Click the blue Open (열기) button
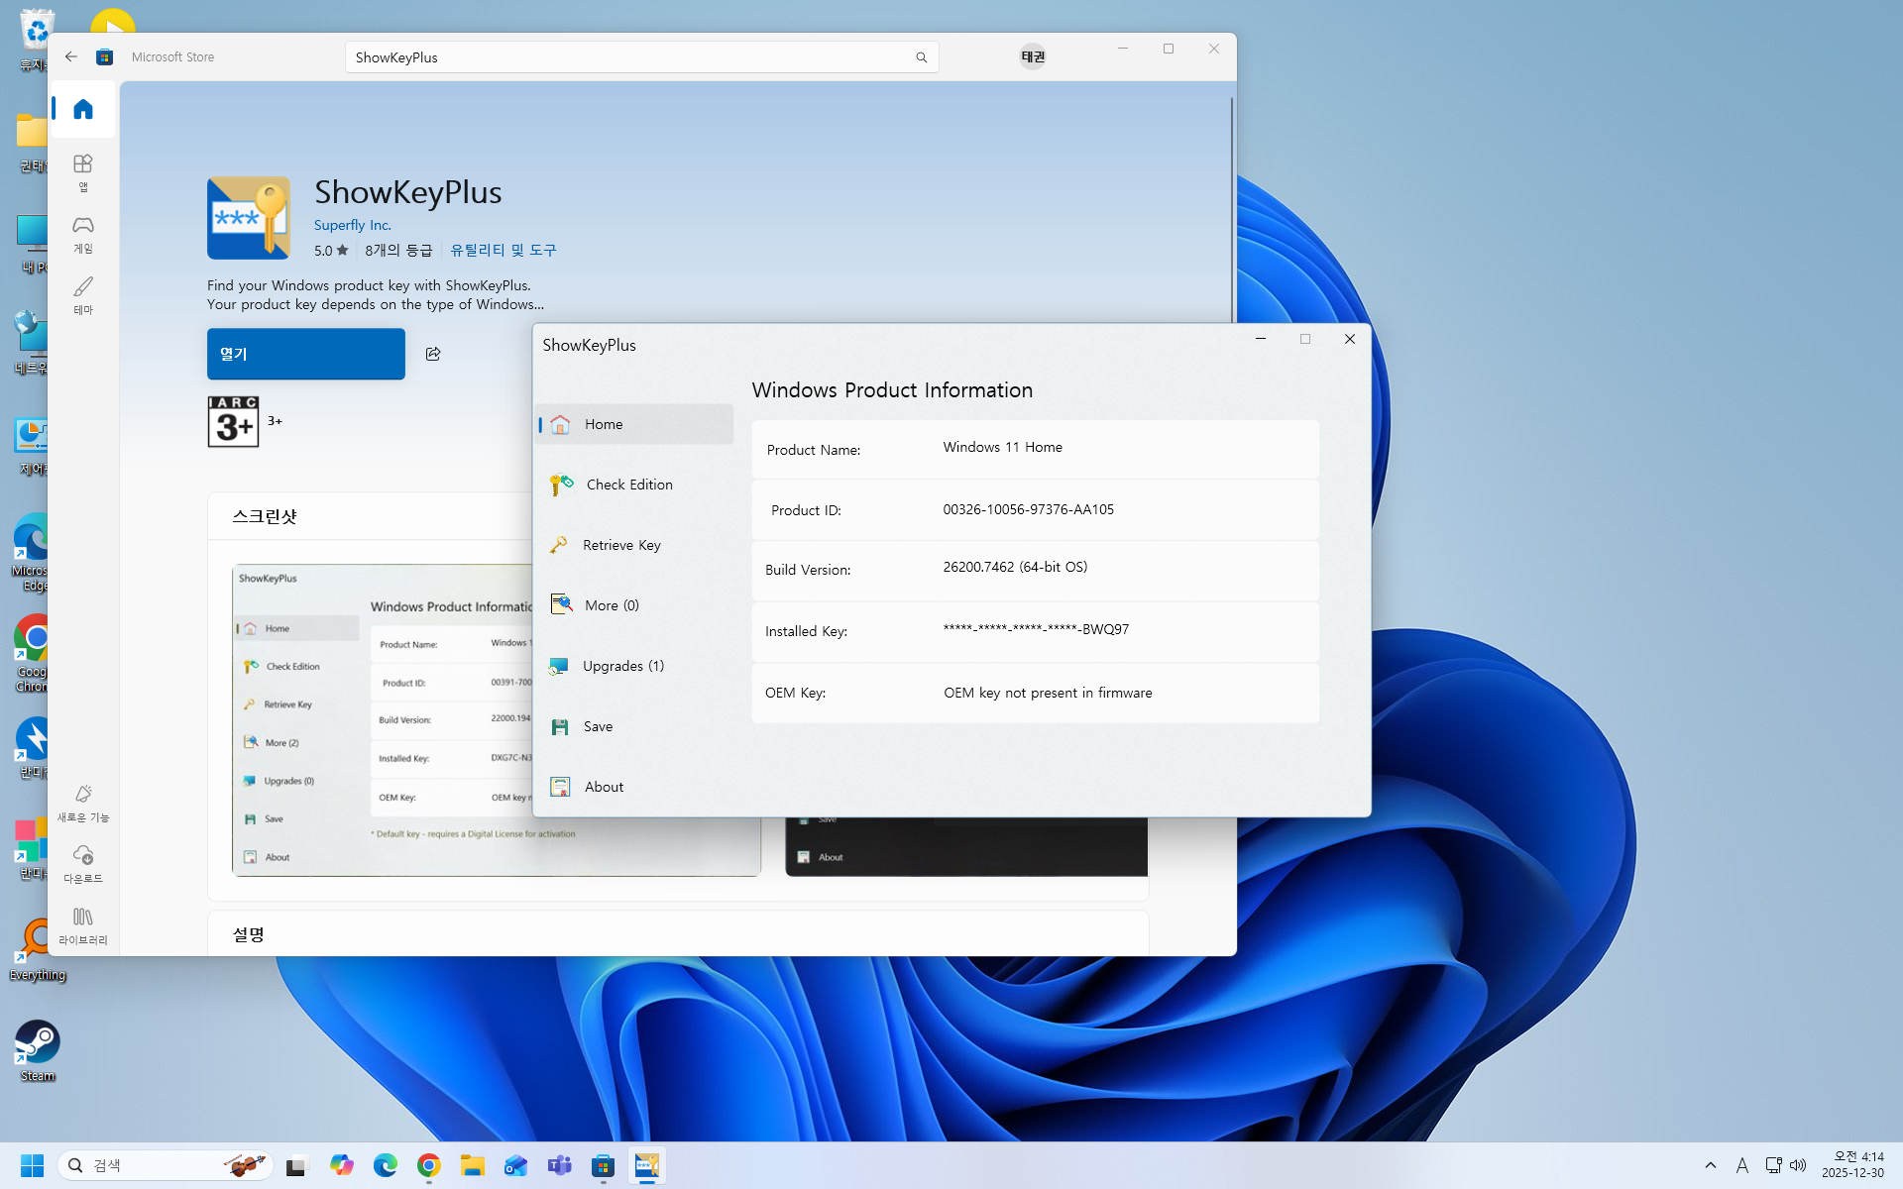The height and width of the screenshot is (1189, 1903). tap(306, 354)
